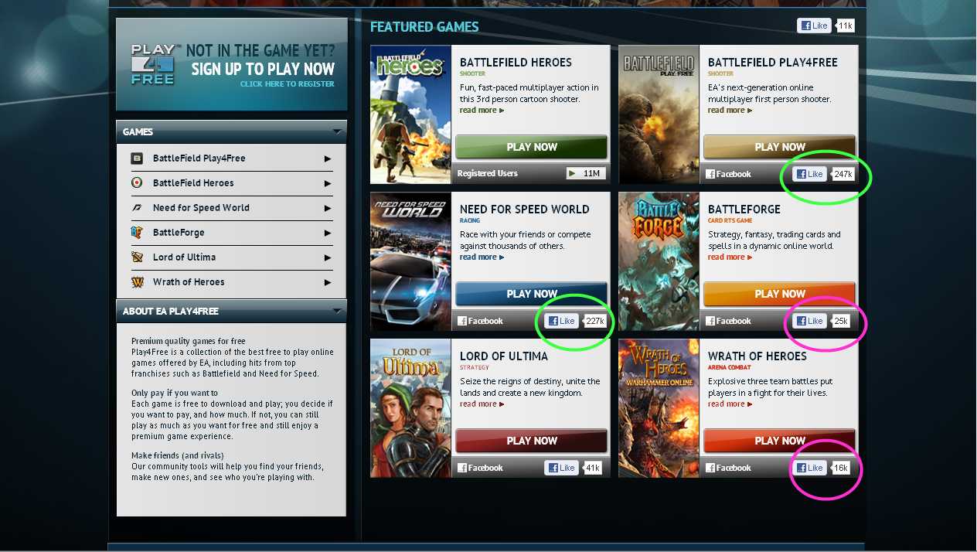The image size is (977, 552).
Task: Play Now for Lord of Ultima
Action: coord(532,441)
